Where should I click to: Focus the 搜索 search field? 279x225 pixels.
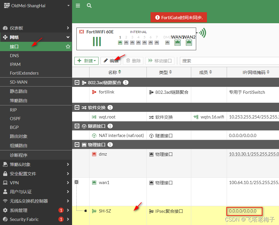(x=229, y=61)
